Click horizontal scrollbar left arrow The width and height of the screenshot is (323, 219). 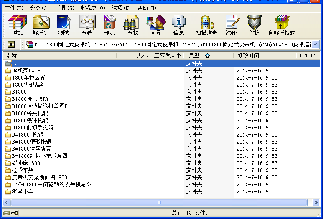pos(7,203)
